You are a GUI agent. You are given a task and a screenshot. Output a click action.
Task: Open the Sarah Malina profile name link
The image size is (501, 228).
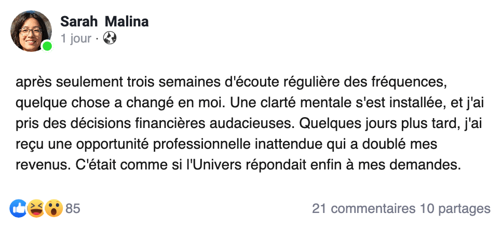(x=104, y=22)
